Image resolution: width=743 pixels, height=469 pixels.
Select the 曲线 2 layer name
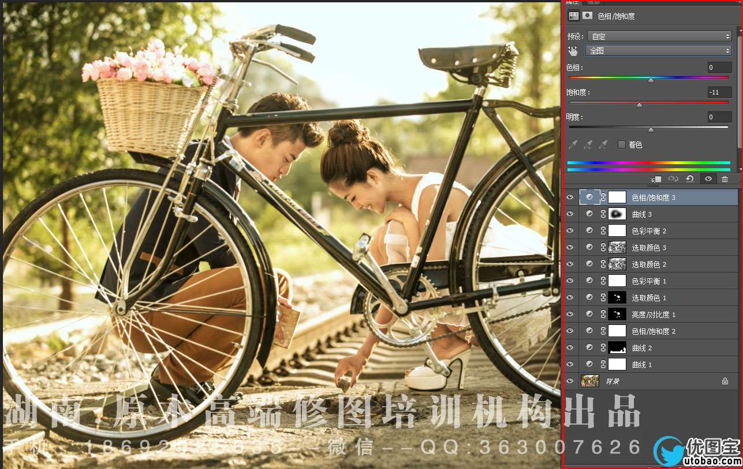tap(642, 348)
